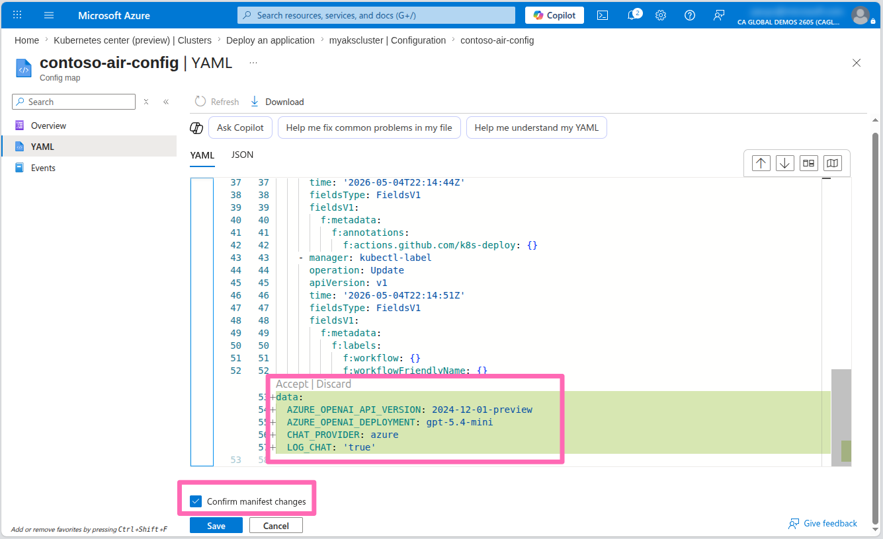Open portal settings gear
This screenshot has width=883, height=539.
point(661,15)
